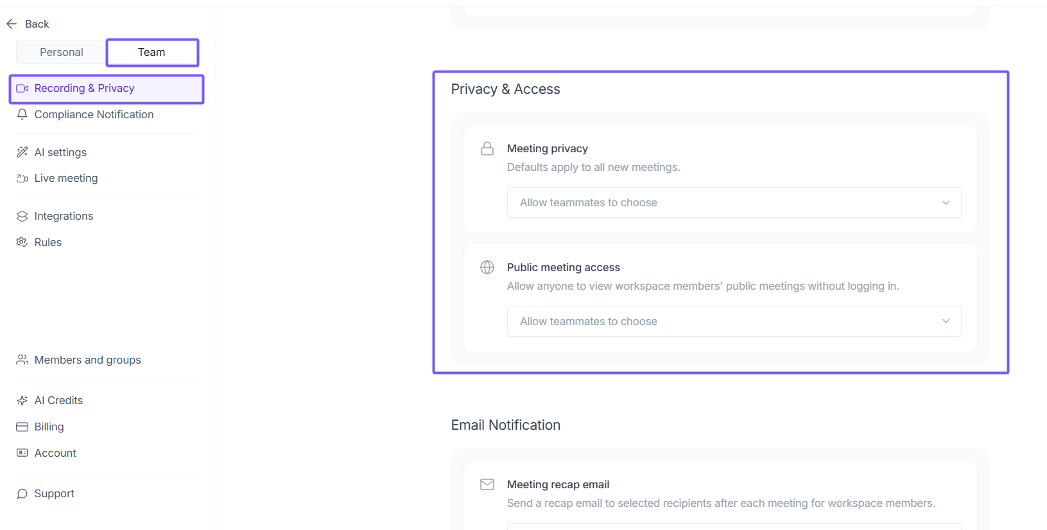Click the Live meeting icon
The width and height of the screenshot is (1047, 530).
tap(22, 179)
